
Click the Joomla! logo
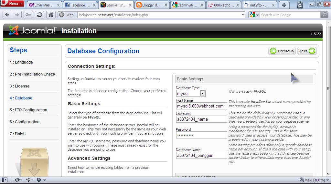coord(33,31)
